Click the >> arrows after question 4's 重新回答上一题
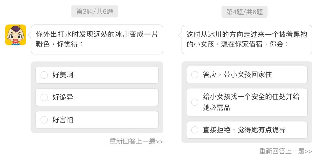 308,151
